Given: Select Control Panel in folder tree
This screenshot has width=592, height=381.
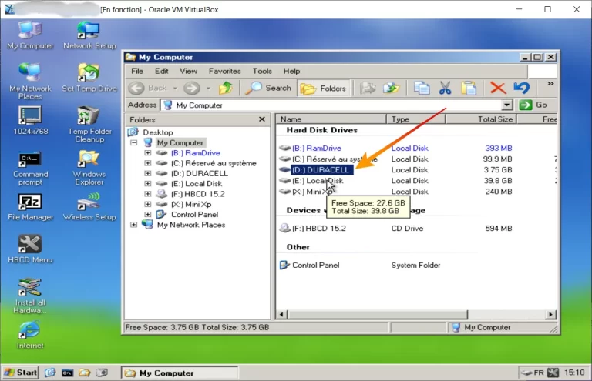Looking at the screenshot, I should pos(194,215).
